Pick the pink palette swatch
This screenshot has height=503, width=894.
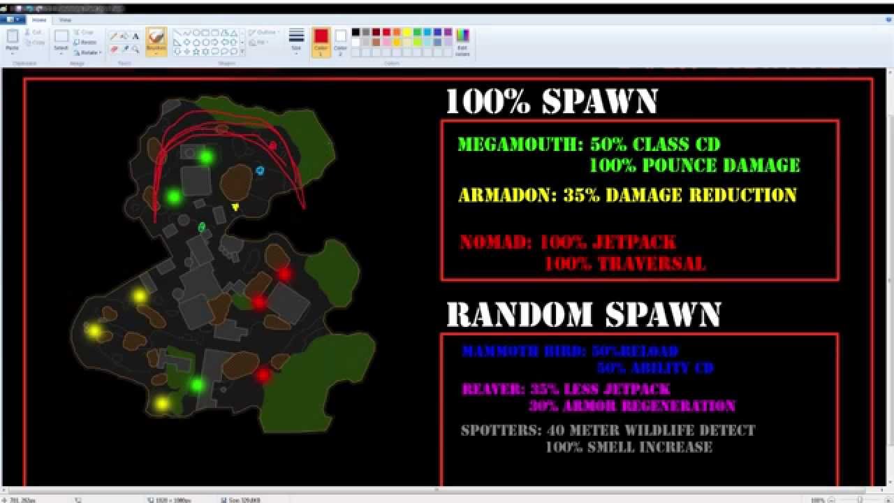click(386, 42)
